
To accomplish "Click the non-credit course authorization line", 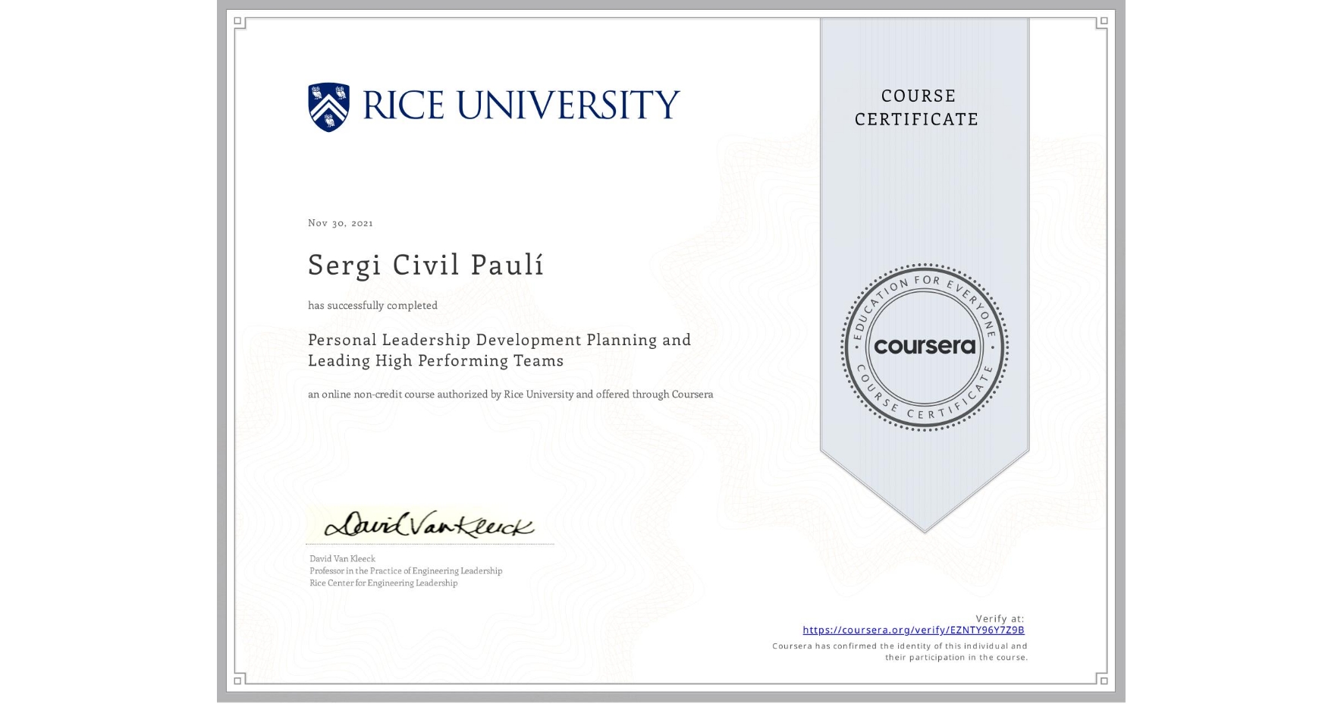I will (x=510, y=394).
